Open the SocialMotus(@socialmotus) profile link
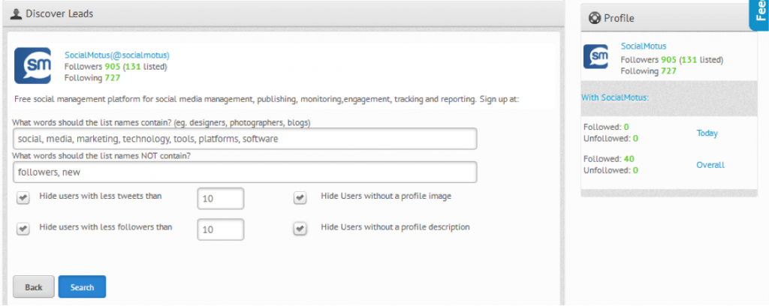The height and width of the screenshot is (306, 769). point(116,55)
